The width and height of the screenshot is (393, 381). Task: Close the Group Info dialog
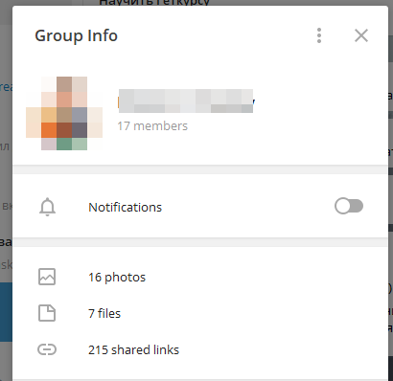tap(361, 35)
